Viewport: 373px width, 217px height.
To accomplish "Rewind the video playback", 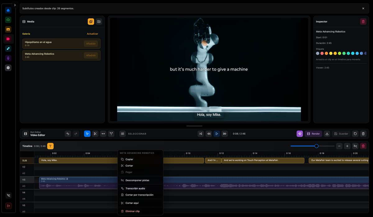I will coord(209,134).
